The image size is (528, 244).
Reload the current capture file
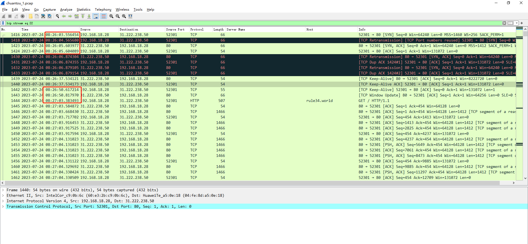coord(50,16)
